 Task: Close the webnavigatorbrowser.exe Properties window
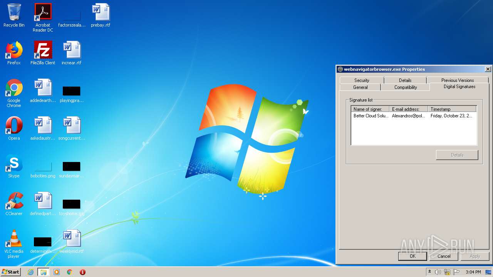coord(488,69)
